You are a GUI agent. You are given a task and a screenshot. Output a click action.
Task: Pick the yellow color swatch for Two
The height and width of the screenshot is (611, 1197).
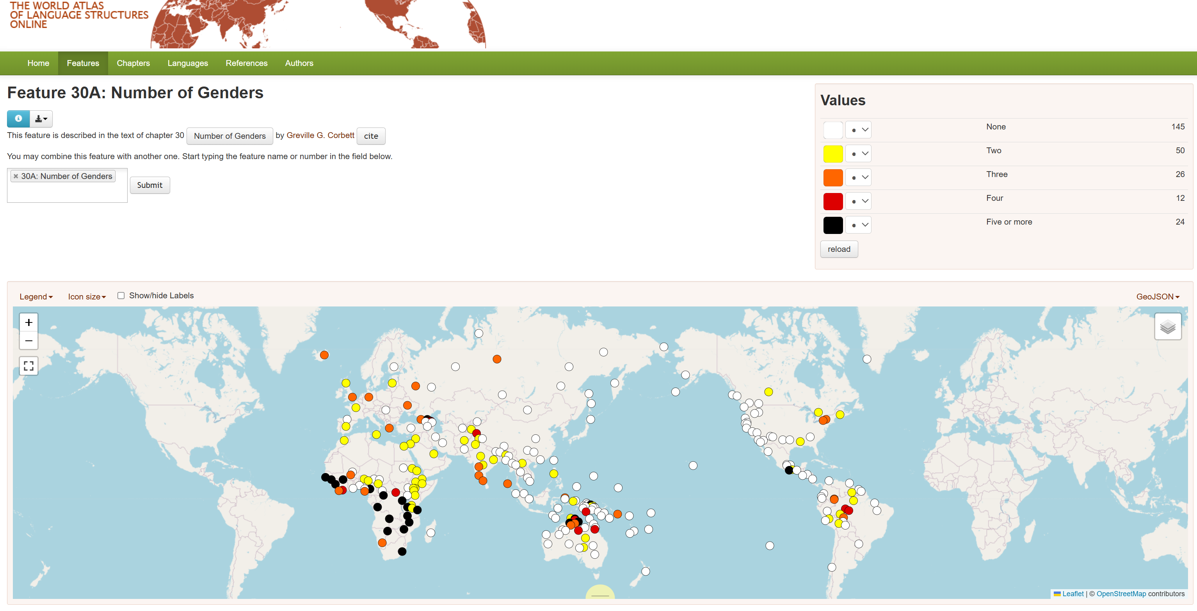pos(833,154)
